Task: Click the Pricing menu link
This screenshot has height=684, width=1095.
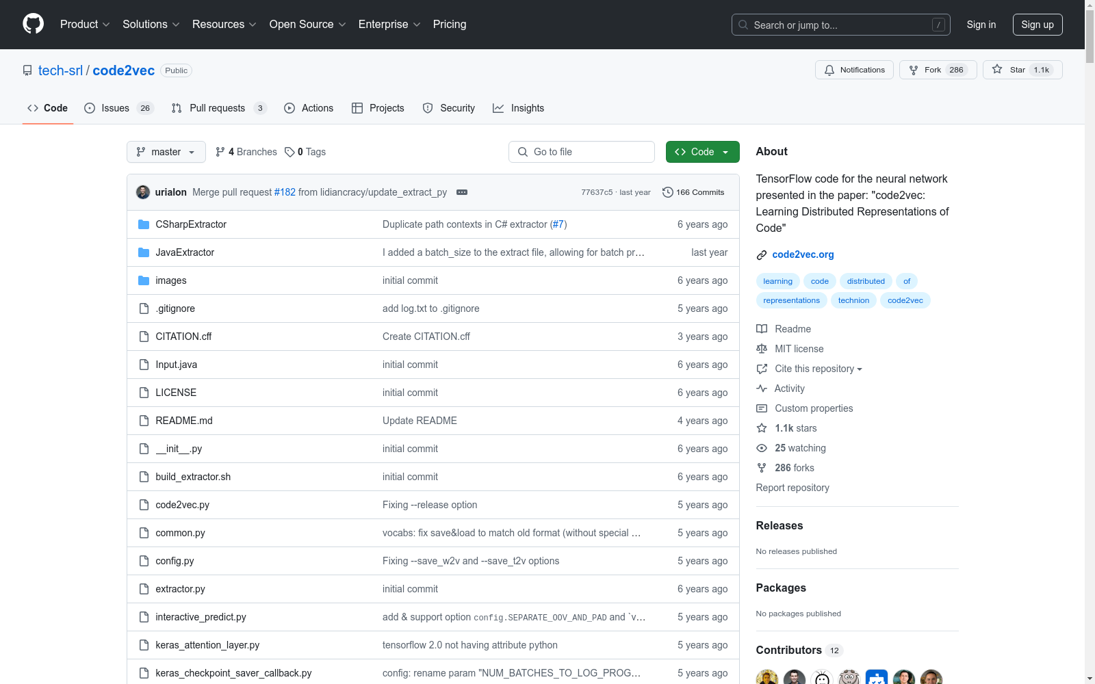Action: tap(450, 25)
